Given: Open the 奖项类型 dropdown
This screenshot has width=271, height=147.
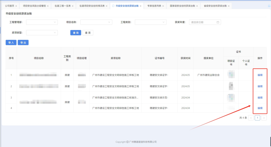Looking at the screenshot, I should pos(42,33).
